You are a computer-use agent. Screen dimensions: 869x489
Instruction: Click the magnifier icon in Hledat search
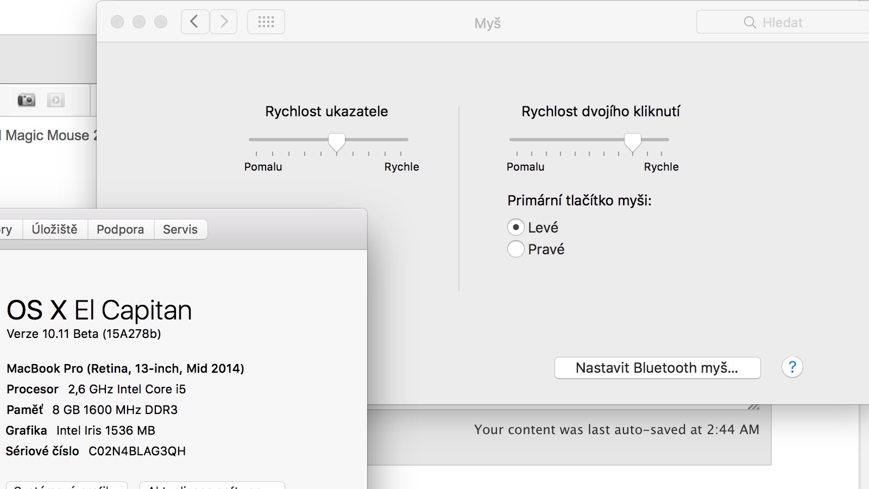pos(750,22)
